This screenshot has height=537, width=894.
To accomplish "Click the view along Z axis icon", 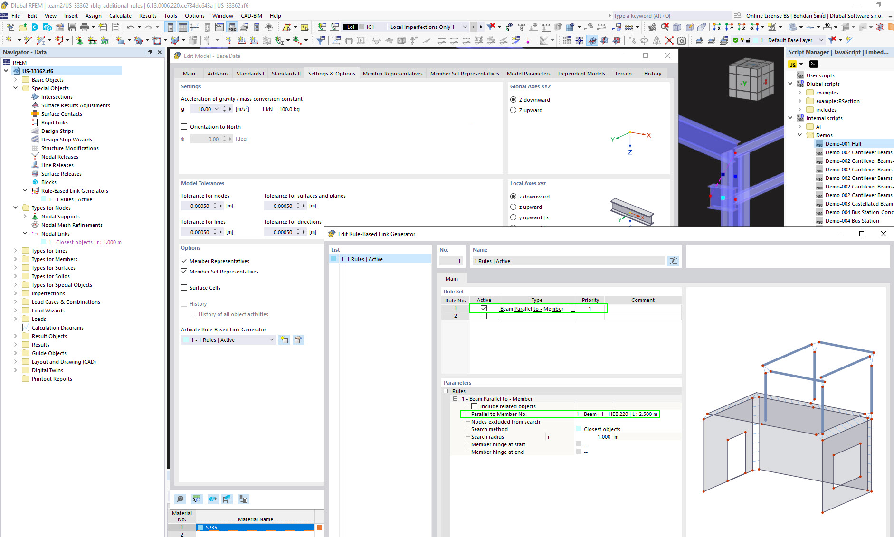I will [x=742, y=27].
